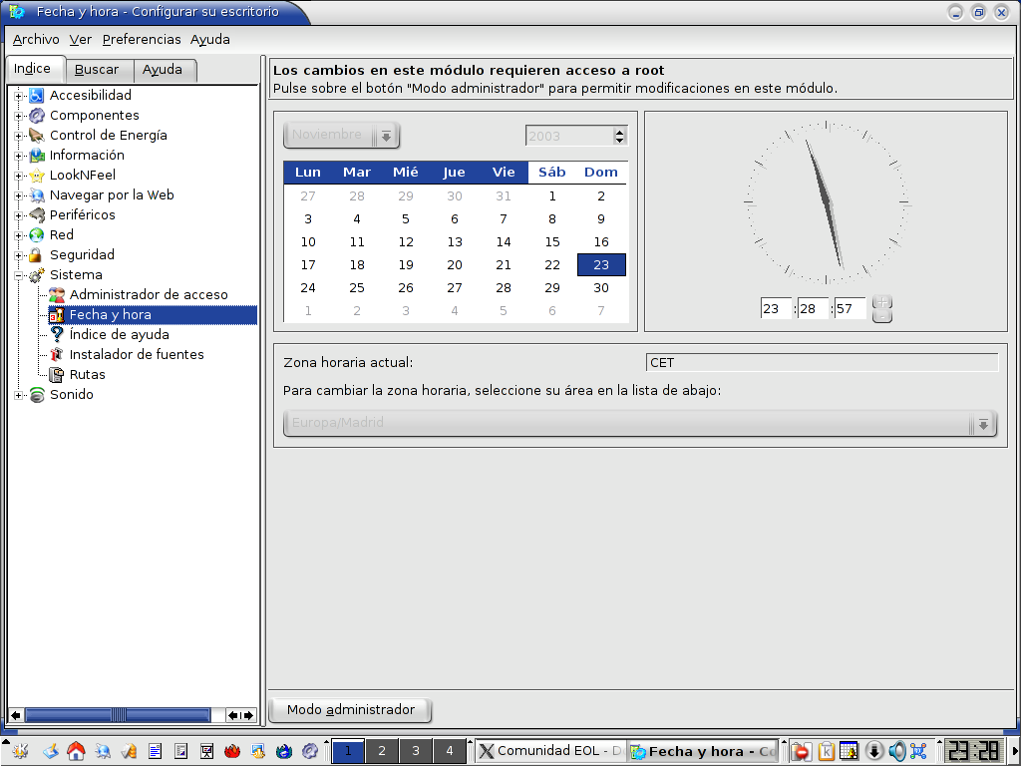Click the speaker volume icon in system tray
This screenshot has height=766, width=1021.
coord(896,751)
